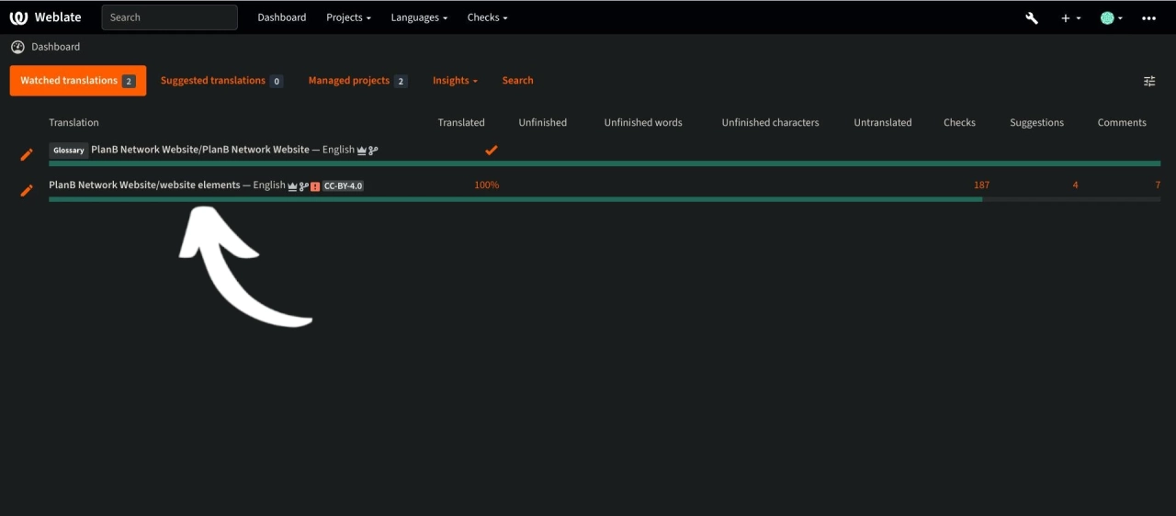Click the Weblate logo icon

pos(18,17)
